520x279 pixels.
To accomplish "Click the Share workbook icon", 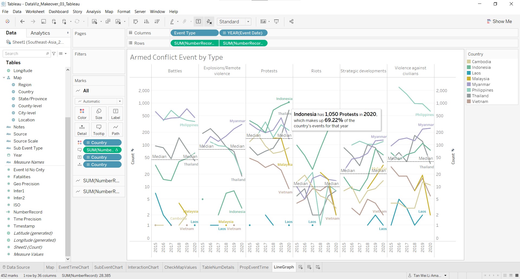I will [291, 22].
